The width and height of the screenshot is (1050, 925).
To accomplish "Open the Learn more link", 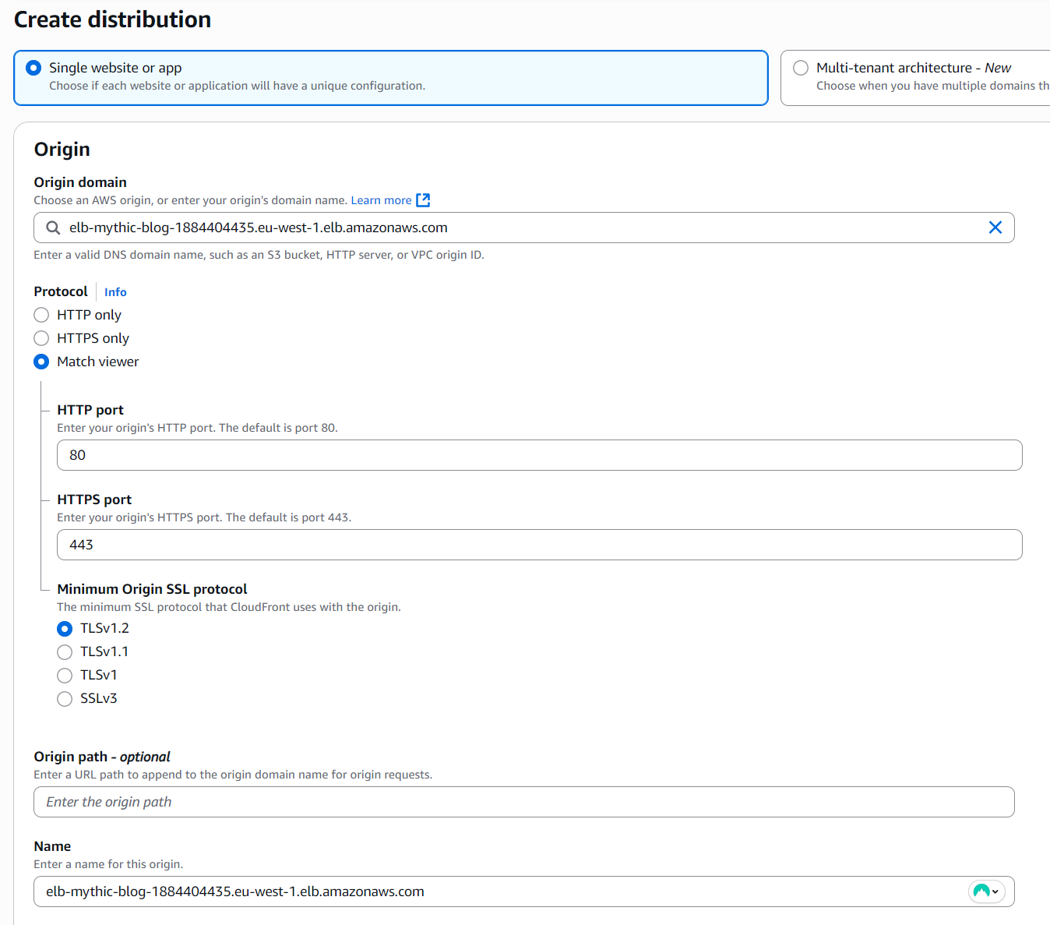I will (381, 200).
